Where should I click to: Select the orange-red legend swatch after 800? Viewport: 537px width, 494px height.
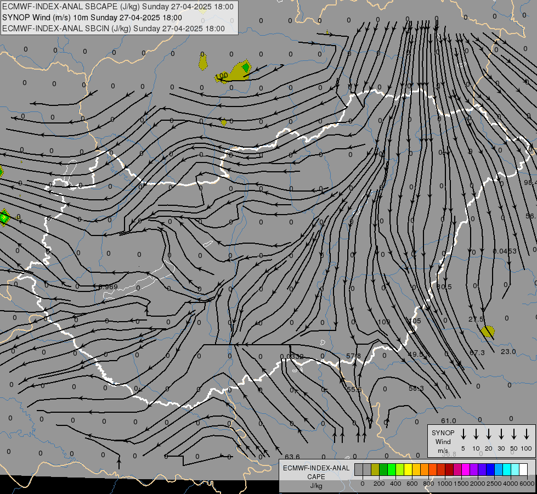coord(433,469)
